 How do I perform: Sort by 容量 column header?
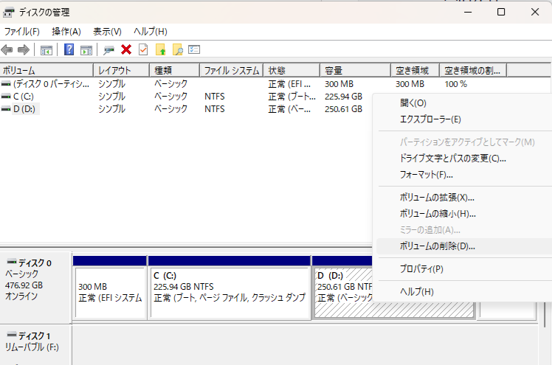coord(356,71)
